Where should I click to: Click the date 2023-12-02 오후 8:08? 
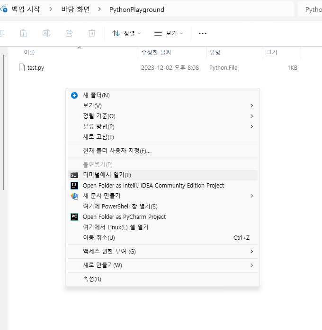point(170,68)
